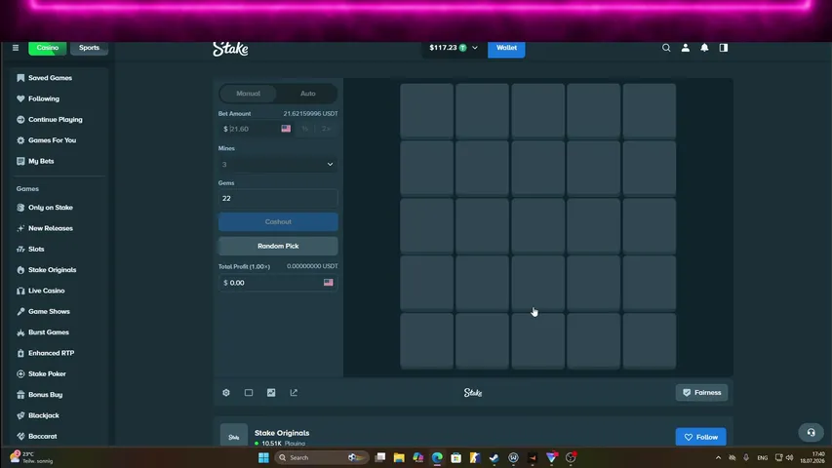Select Auto betting mode
Viewport: 832px width, 468px height.
(308, 94)
